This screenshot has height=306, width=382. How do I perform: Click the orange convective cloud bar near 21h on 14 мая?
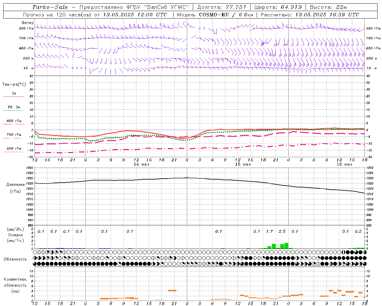tap(172, 290)
